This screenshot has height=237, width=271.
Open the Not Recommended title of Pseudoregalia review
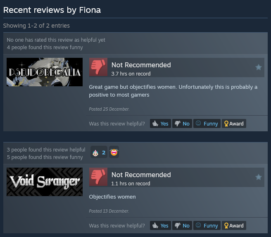tap(141, 65)
